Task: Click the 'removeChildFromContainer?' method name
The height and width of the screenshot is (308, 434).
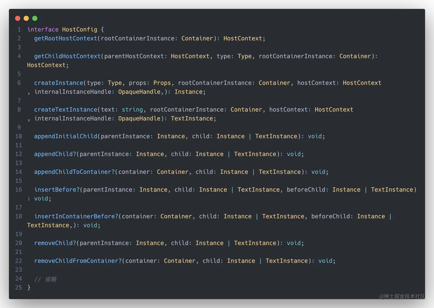Action: pyautogui.click(x=78, y=261)
